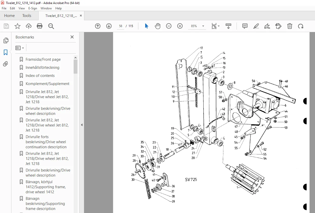The height and width of the screenshot is (213, 315).
Task: Click the page number input field
Action: tap(121, 26)
